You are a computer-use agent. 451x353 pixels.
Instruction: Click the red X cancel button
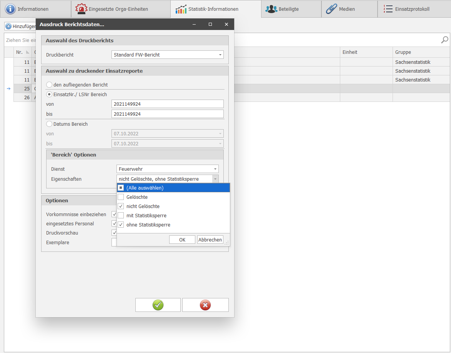(205, 305)
